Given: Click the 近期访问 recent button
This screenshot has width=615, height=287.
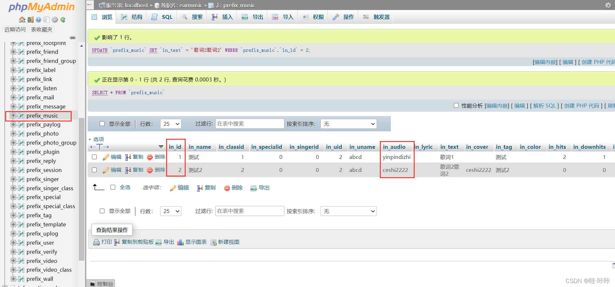Looking at the screenshot, I should point(15,29).
